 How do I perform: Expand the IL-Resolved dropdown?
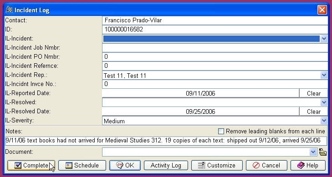324,102
